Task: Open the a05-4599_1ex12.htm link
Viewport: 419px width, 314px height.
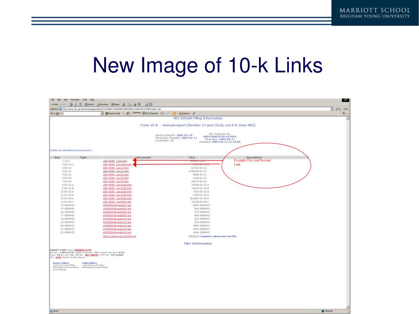Action: [x=116, y=168]
